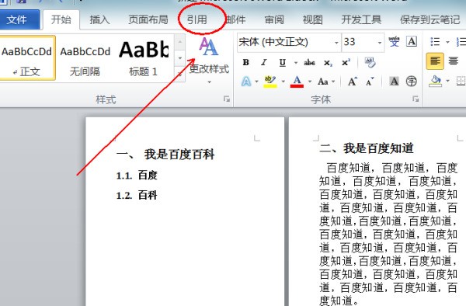Image resolution: width=466 pixels, height=306 pixels.
Task: Switch to the 引用 tab
Action: [x=196, y=20]
